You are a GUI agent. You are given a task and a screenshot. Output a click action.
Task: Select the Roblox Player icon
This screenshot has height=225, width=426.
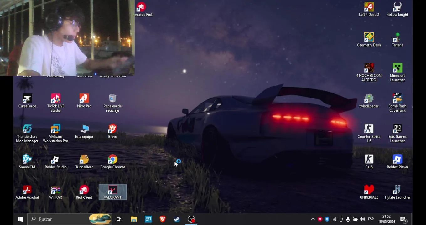coord(397,162)
